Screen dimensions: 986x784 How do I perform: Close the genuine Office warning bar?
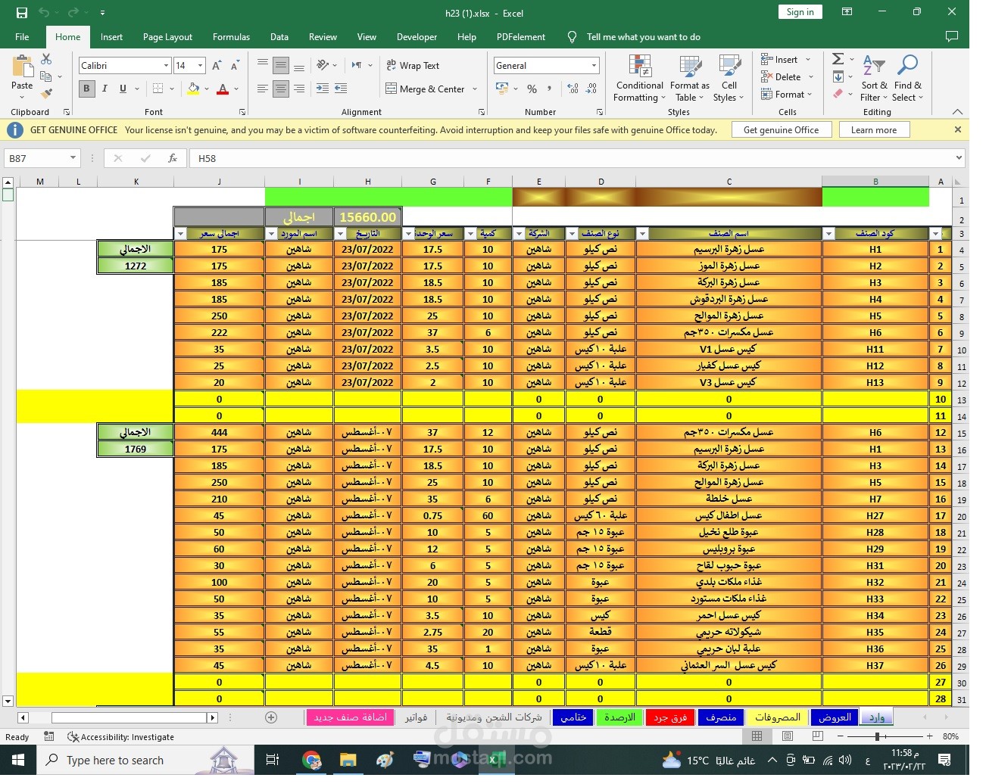(957, 130)
